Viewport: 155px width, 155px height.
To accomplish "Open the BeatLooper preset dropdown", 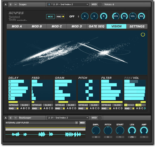I will (68, 118).
